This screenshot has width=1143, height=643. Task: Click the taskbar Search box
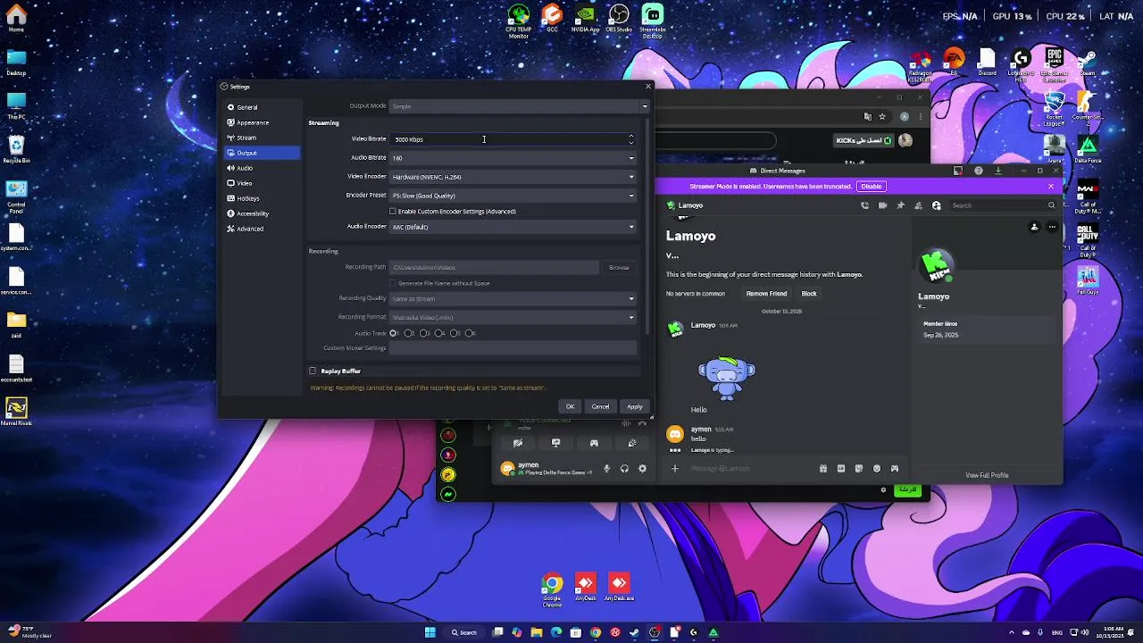click(x=464, y=632)
